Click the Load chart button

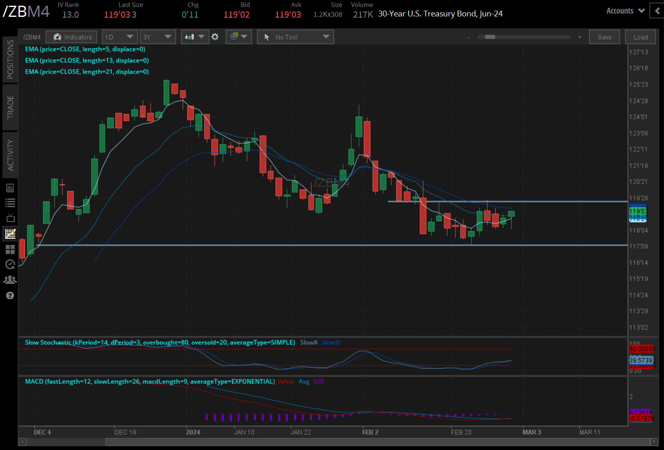(x=641, y=37)
